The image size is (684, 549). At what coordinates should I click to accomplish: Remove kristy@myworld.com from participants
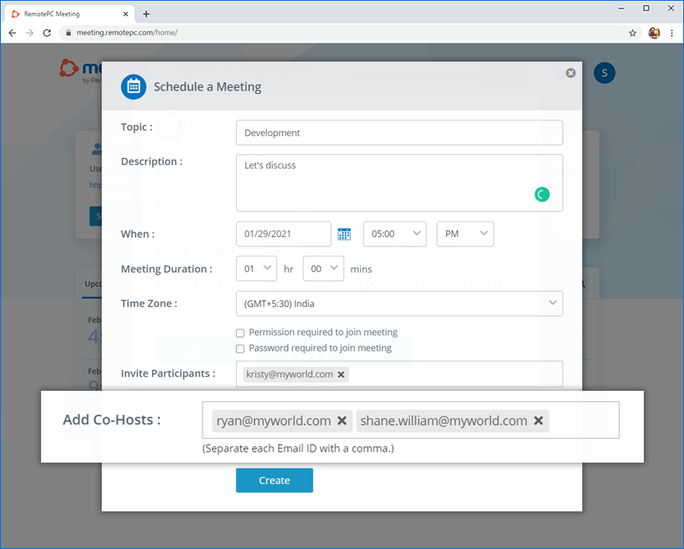341,375
